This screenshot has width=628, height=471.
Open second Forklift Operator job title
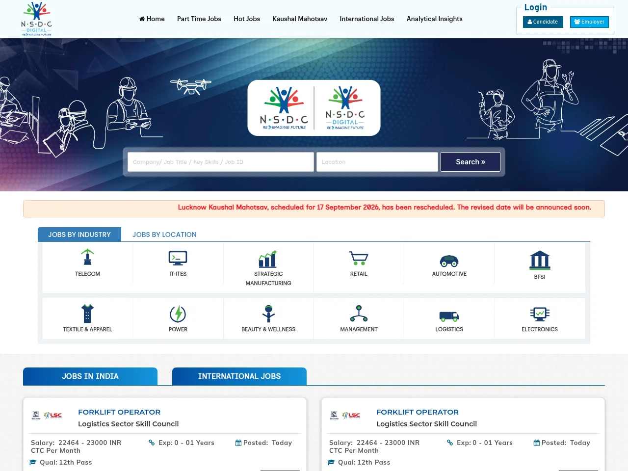418,412
